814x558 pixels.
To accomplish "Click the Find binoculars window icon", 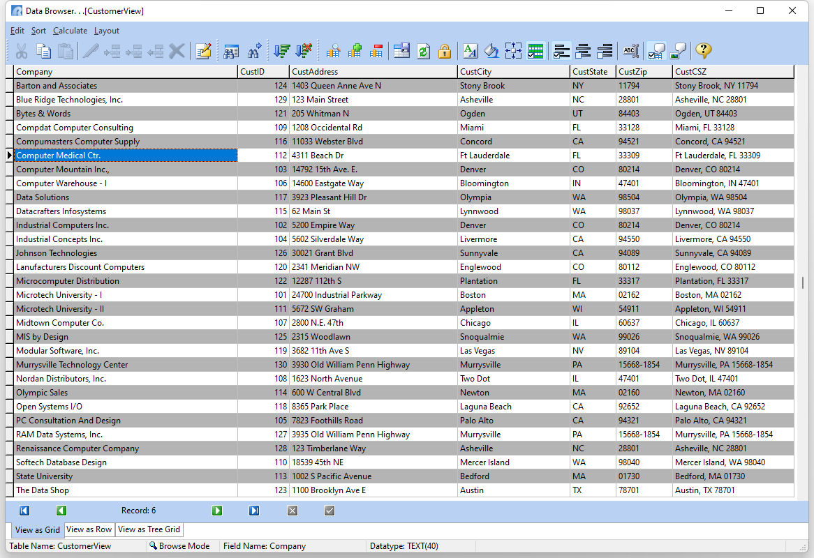I will pyautogui.click(x=231, y=51).
